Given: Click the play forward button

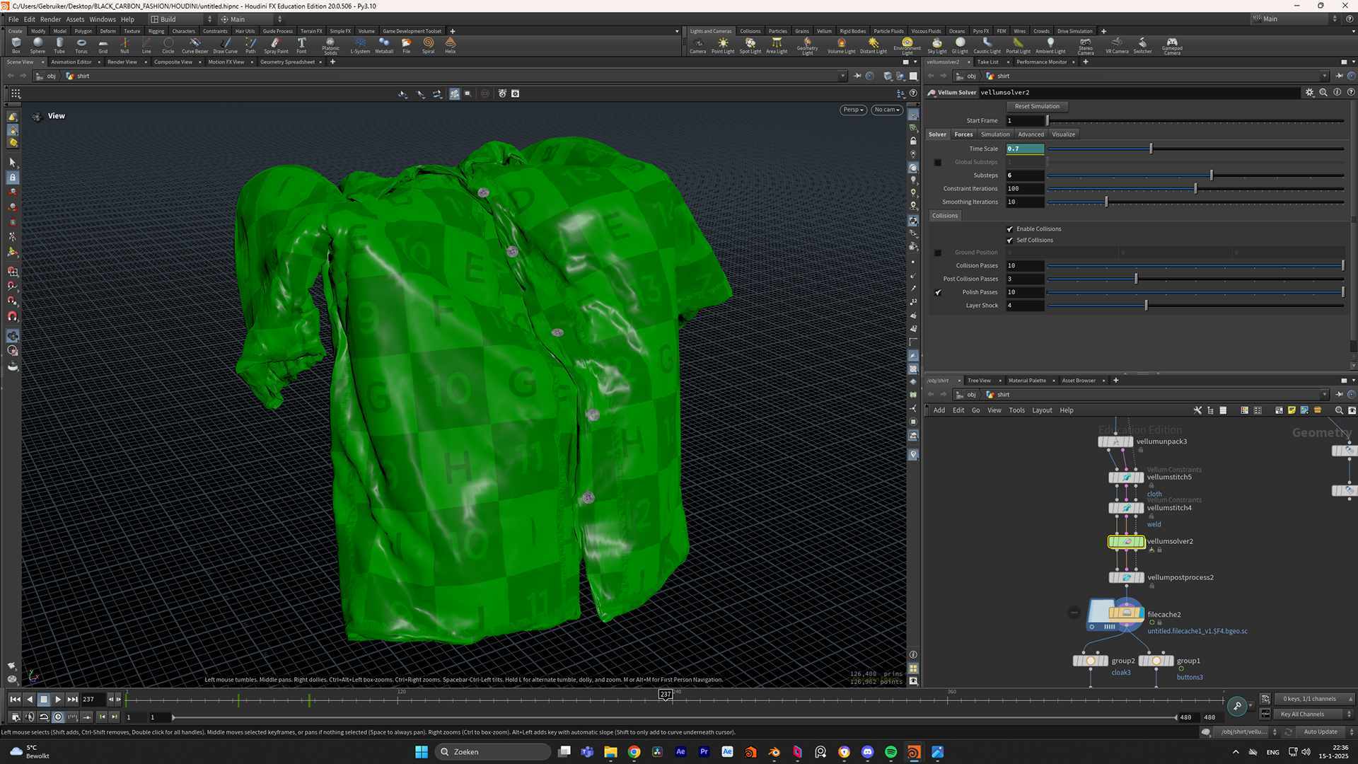Looking at the screenshot, I should [x=58, y=699].
